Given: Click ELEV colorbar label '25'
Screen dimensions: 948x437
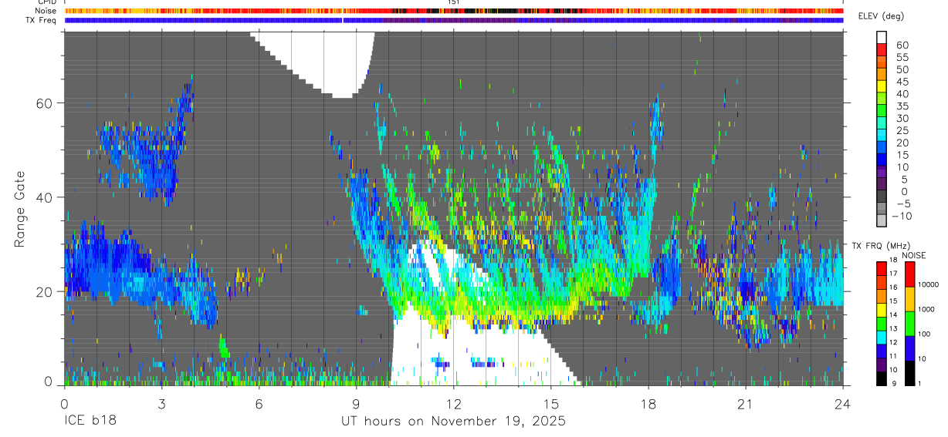Looking at the screenshot, I should pyautogui.click(x=903, y=131).
